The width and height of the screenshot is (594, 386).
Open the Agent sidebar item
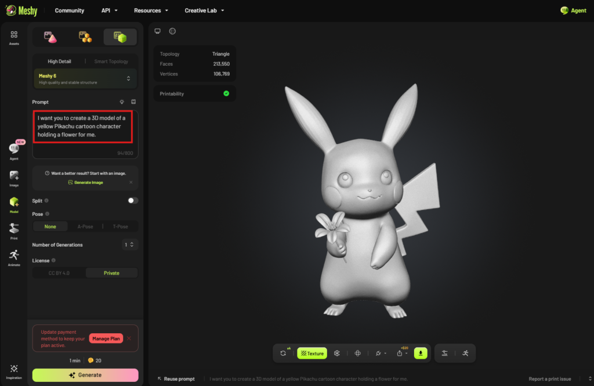14,150
